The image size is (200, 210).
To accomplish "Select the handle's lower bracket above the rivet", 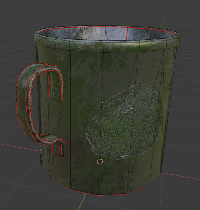I will [x=53, y=139].
